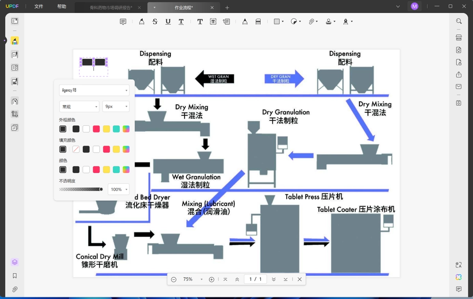Zoom out with the minus button
This screenshot has height=299, width=473.
pyautogui.click(x=173, y=279)
